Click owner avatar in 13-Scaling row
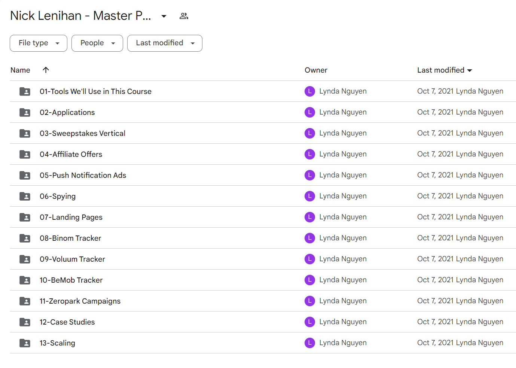Screen dimensions: 516x368 coord(310,343)
